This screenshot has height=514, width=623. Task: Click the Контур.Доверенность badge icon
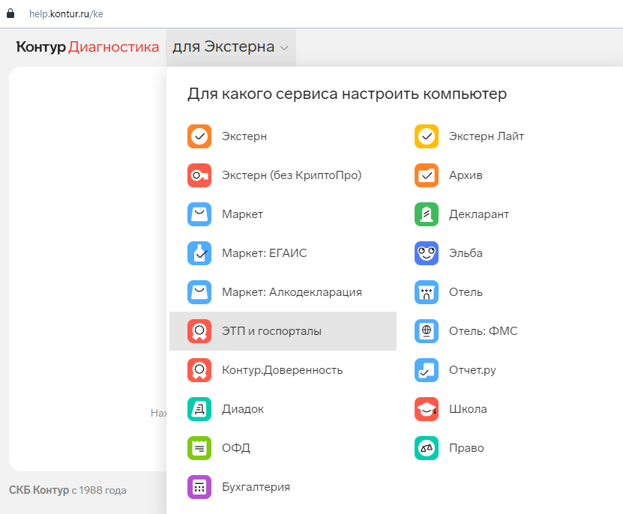tap(199, 370)
